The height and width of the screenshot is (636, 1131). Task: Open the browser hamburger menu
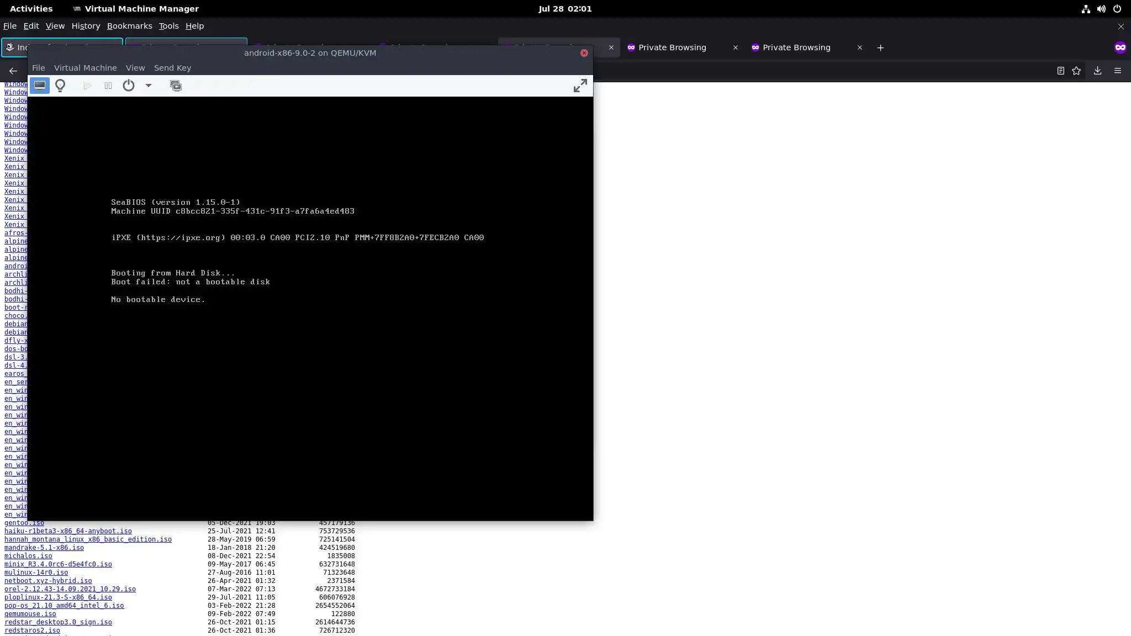tap(1118, 71)
